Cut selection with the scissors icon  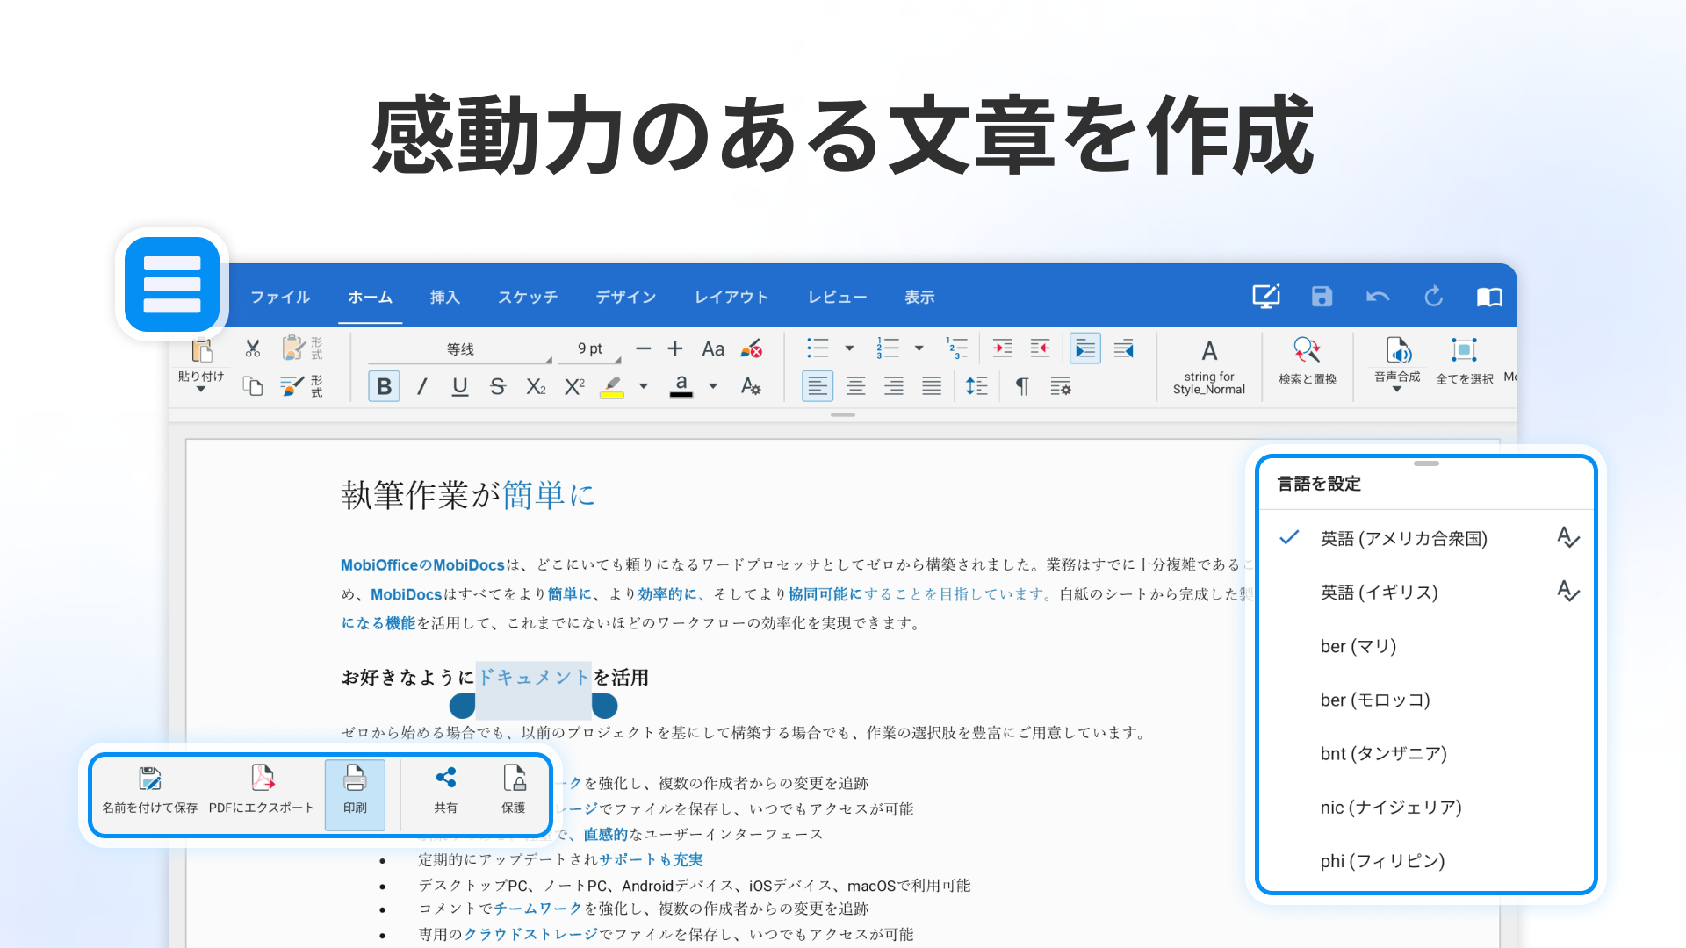(x=253, y=348)
